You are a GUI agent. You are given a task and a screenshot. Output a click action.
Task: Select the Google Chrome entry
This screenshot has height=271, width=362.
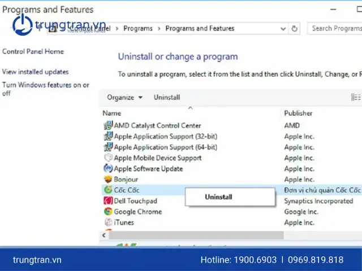pyautogui.click(x=138, y=212)
